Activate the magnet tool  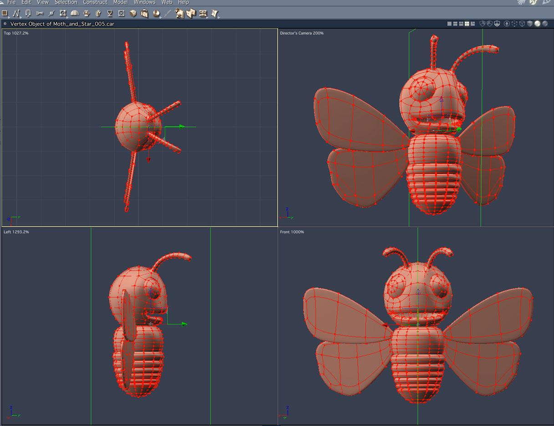point(28,13)
